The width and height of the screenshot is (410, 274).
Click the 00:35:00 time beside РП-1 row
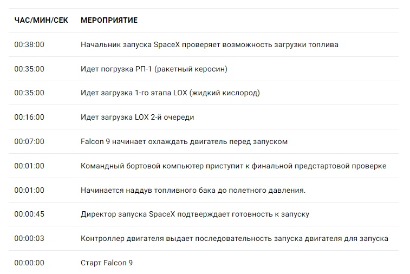pos(29,69)
